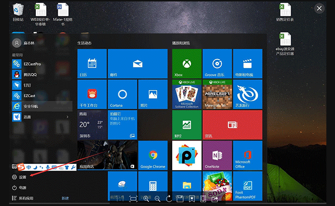Toggle Sogou 中 Chinese input mode
The width and height of the screenshot is (335, 206).
[x=29, y=167]
